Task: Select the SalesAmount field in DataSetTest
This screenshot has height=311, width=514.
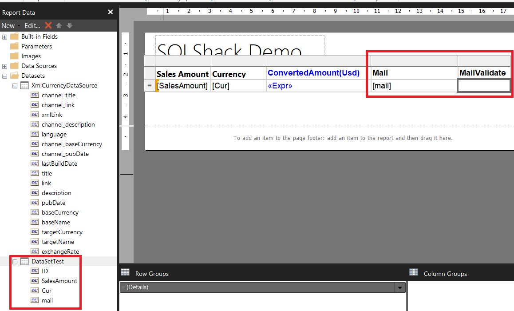Action: [59, 281]
